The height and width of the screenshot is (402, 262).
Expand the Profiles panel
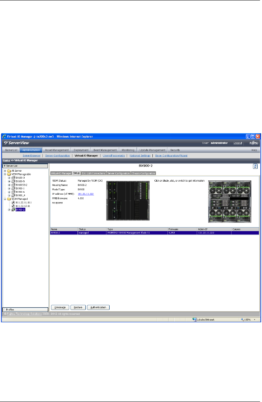(25, 310)
